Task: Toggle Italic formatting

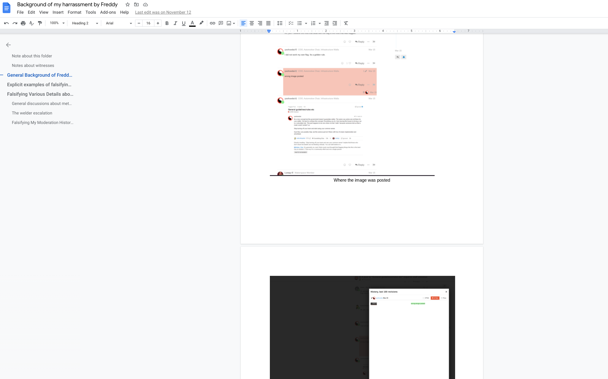Action: pyautogui.click(x=175, y=23)
